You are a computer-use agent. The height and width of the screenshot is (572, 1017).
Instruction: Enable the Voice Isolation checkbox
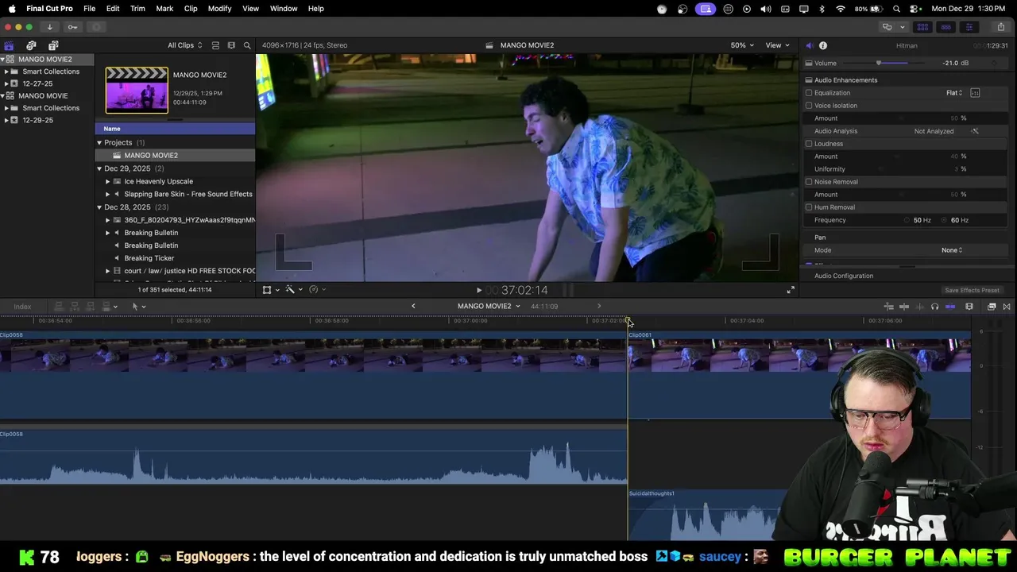click(809, 106)
